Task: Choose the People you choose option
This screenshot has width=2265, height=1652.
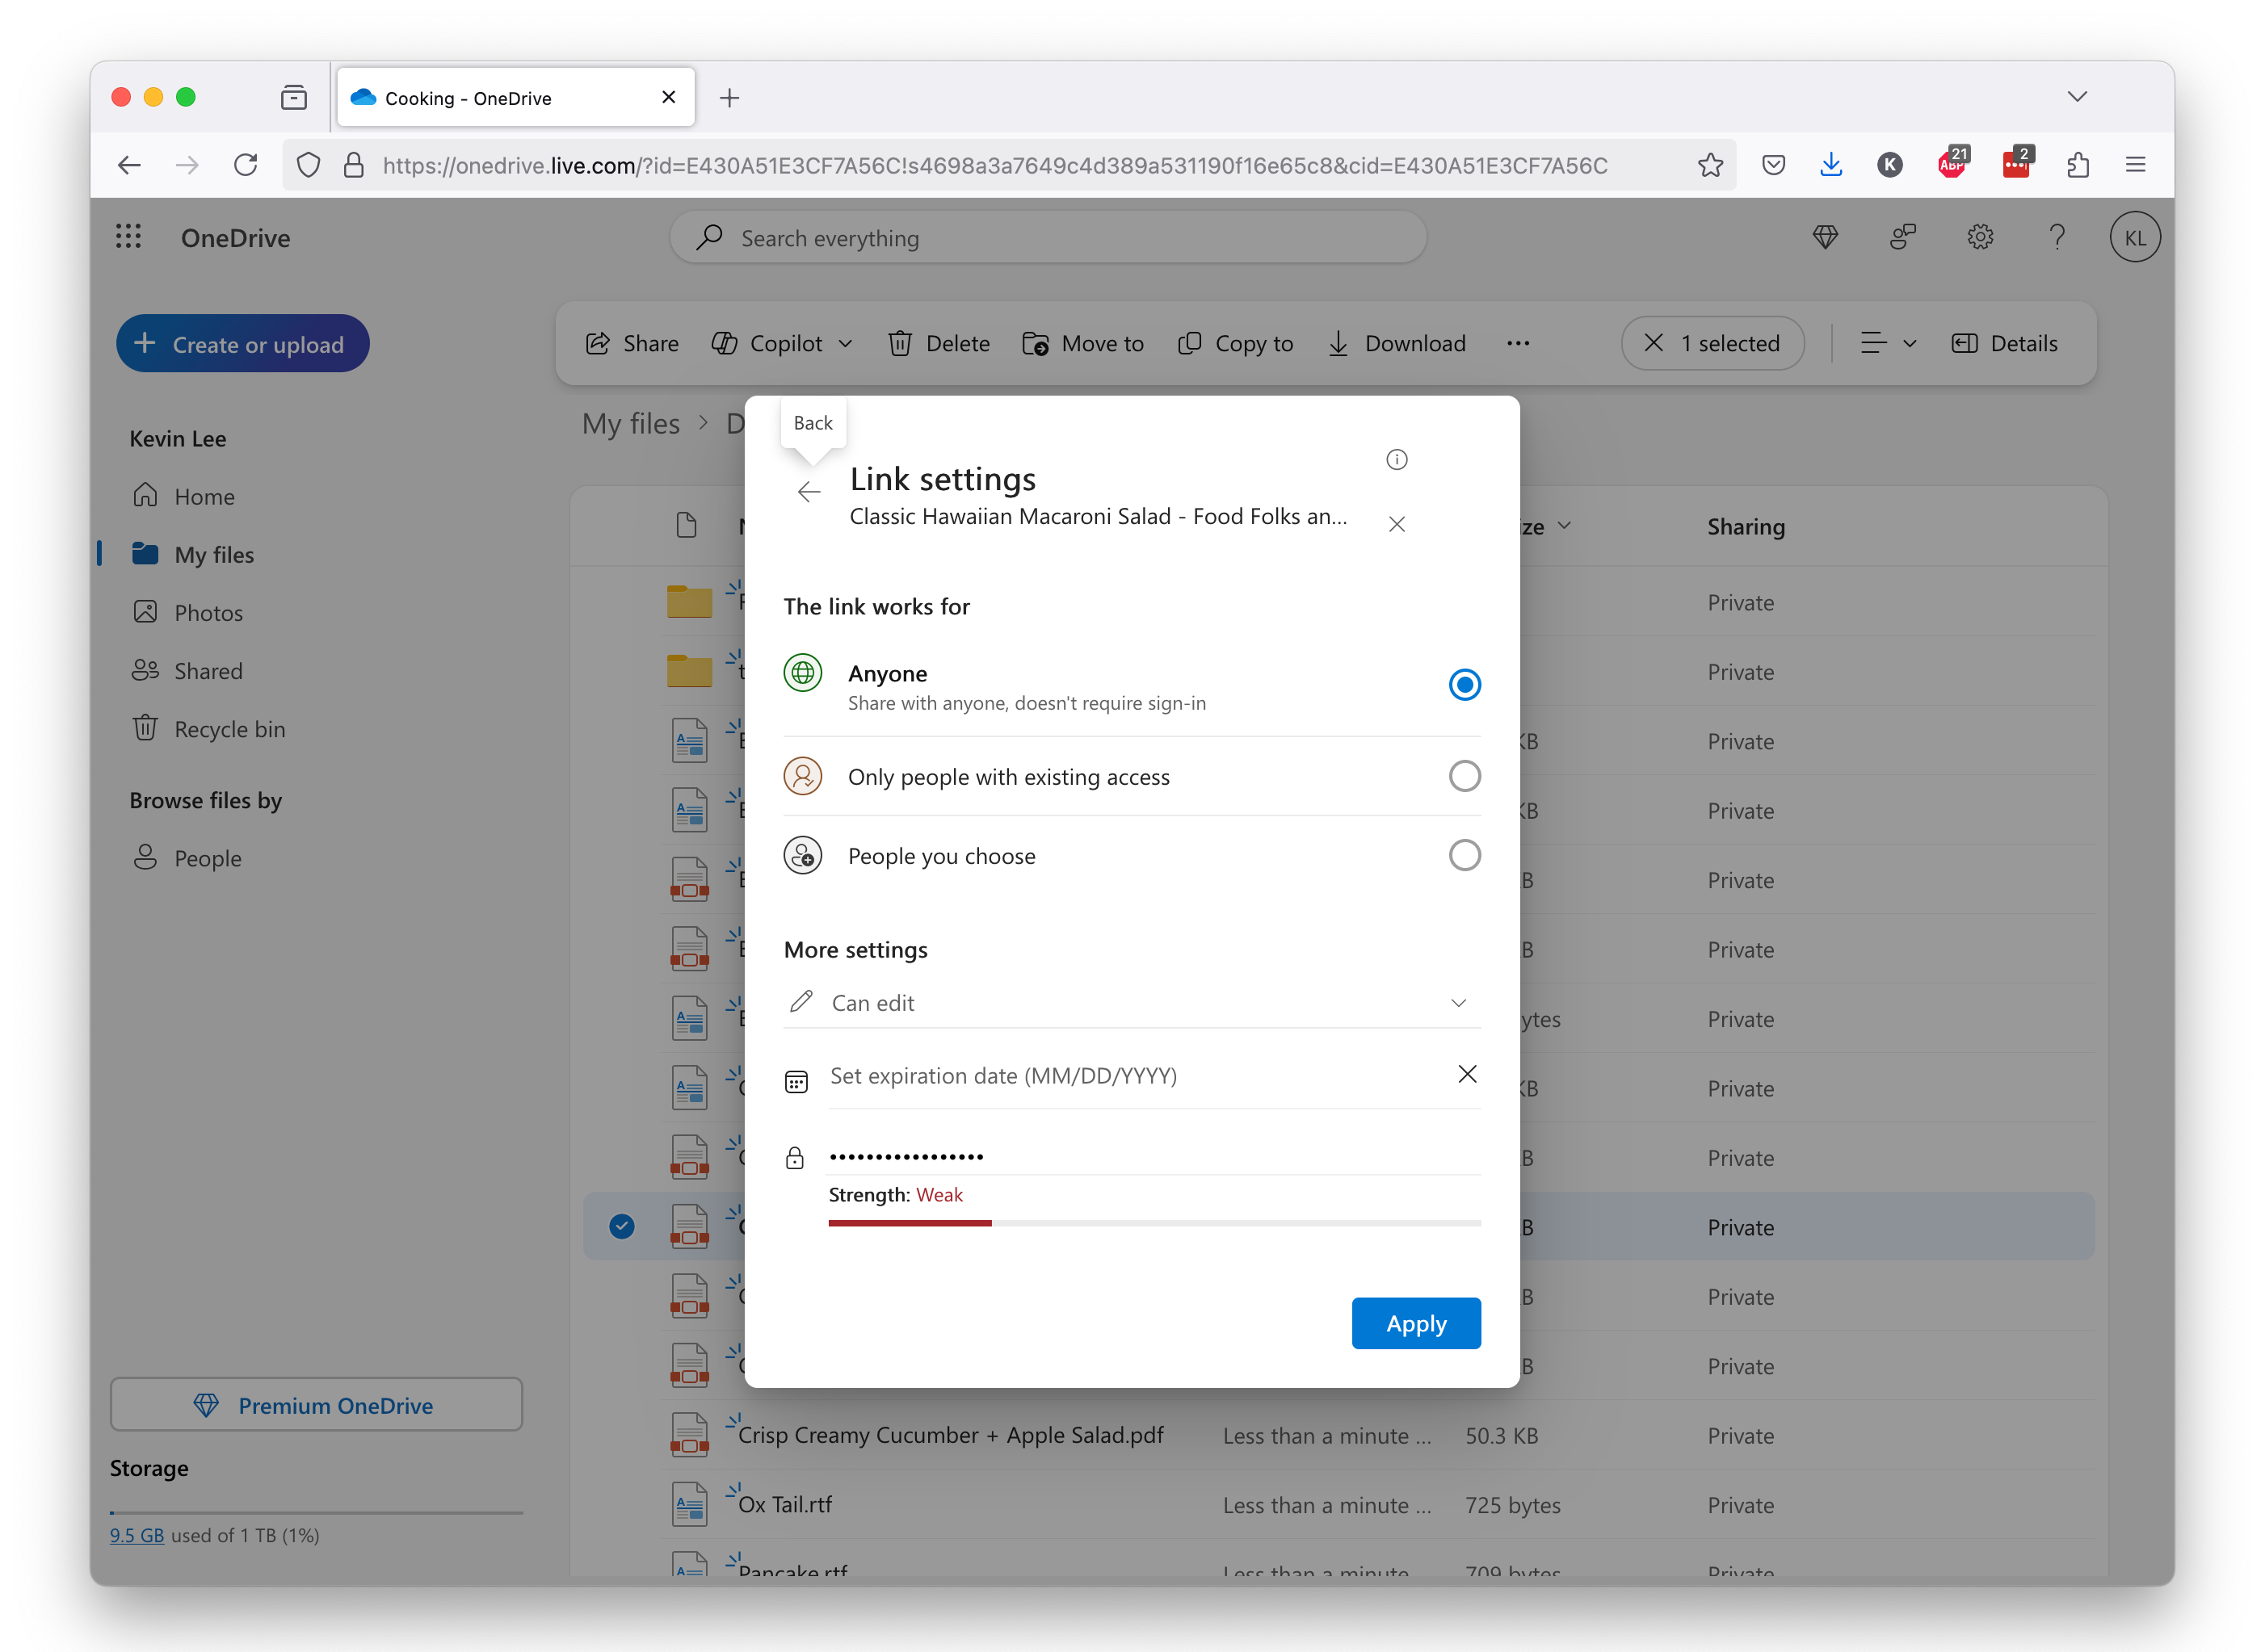Action: [x=1464, y=856]
